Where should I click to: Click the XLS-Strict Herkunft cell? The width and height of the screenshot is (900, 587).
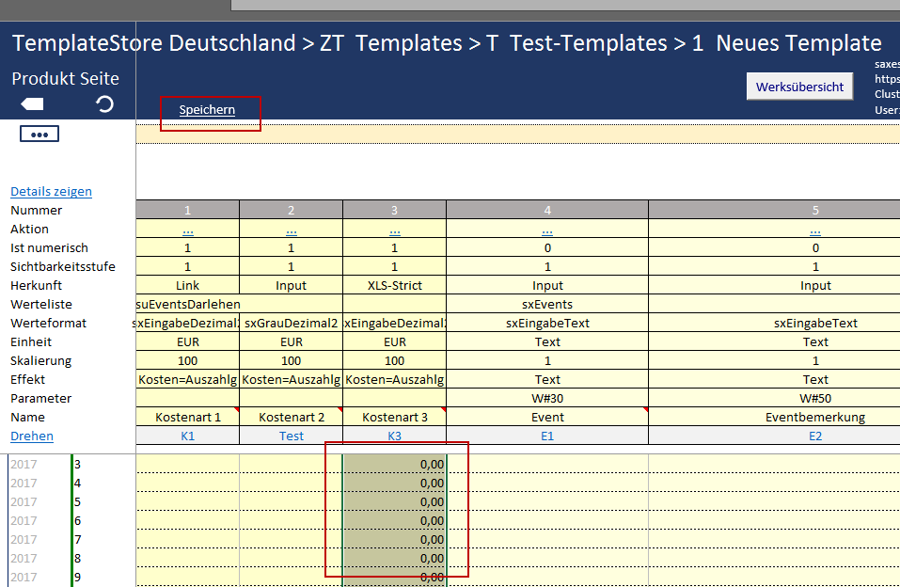tap(394, 285)
